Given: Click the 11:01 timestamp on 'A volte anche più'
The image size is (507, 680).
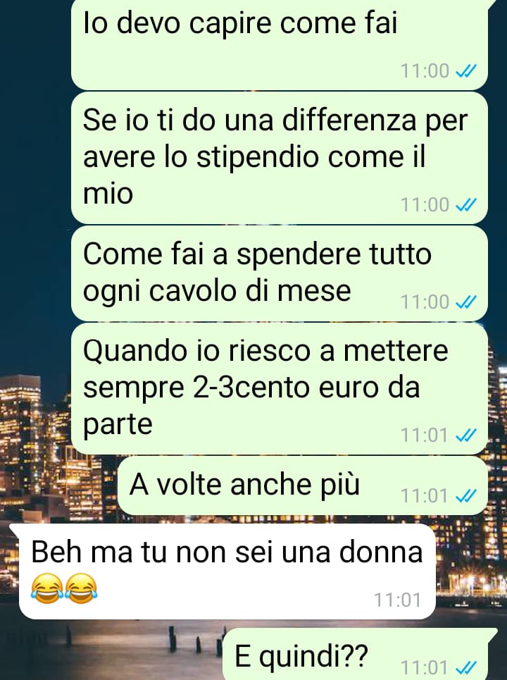Looking at the screenshot, I should [425, 495].
